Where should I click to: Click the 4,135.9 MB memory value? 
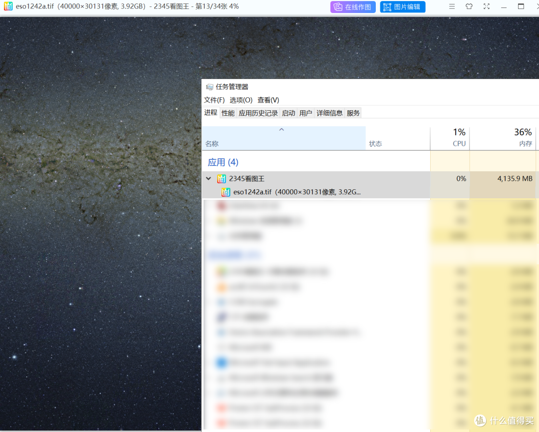(x=515, y=179)
